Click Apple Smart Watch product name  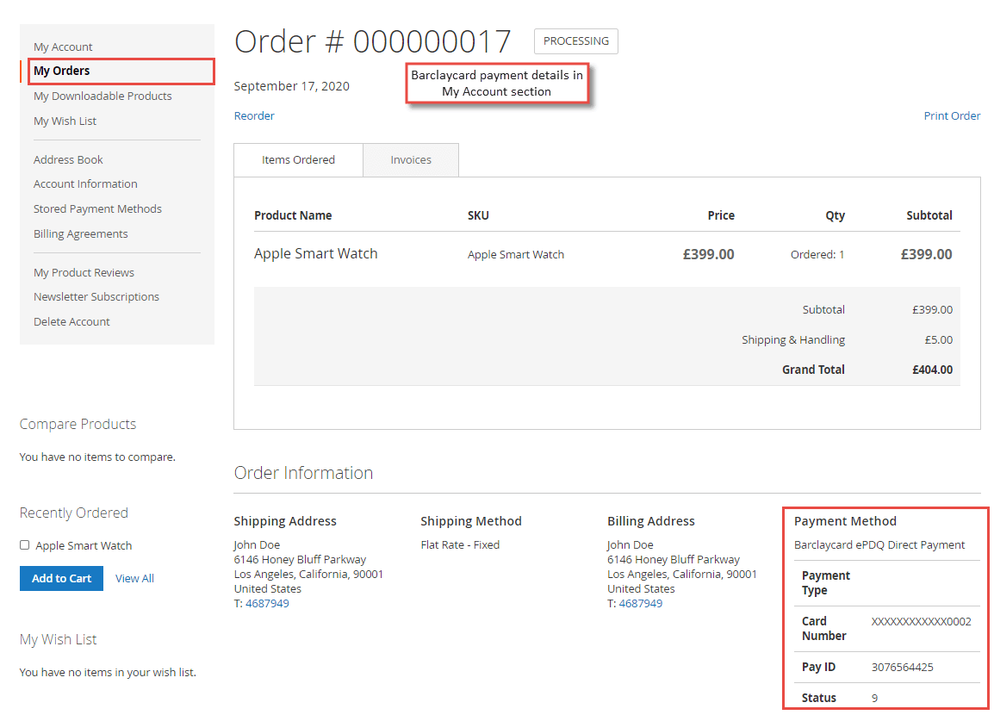point(316,253)
